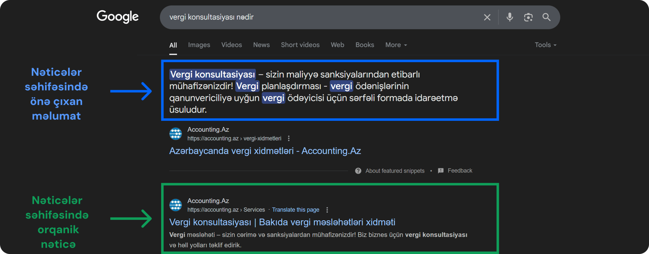Screen dimensions: 649x254
Task: Click Accounting.Az favicon in organic result
Action: [175, 205]
